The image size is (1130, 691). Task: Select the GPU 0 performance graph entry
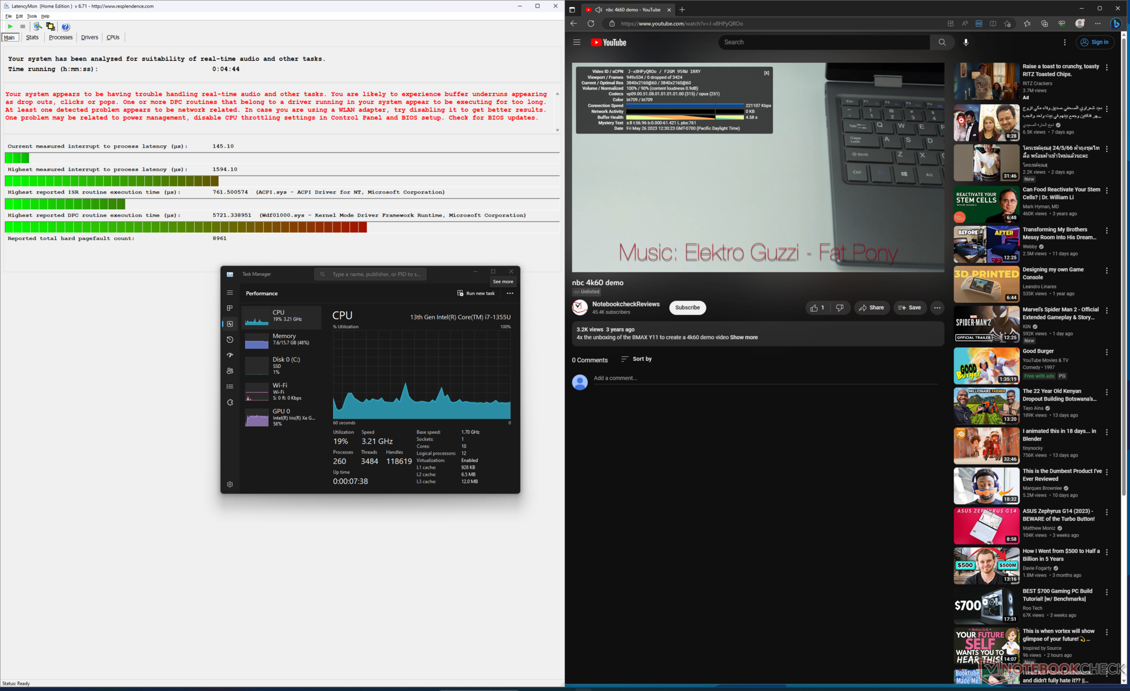pyautogui.click(x=282, y=417)
